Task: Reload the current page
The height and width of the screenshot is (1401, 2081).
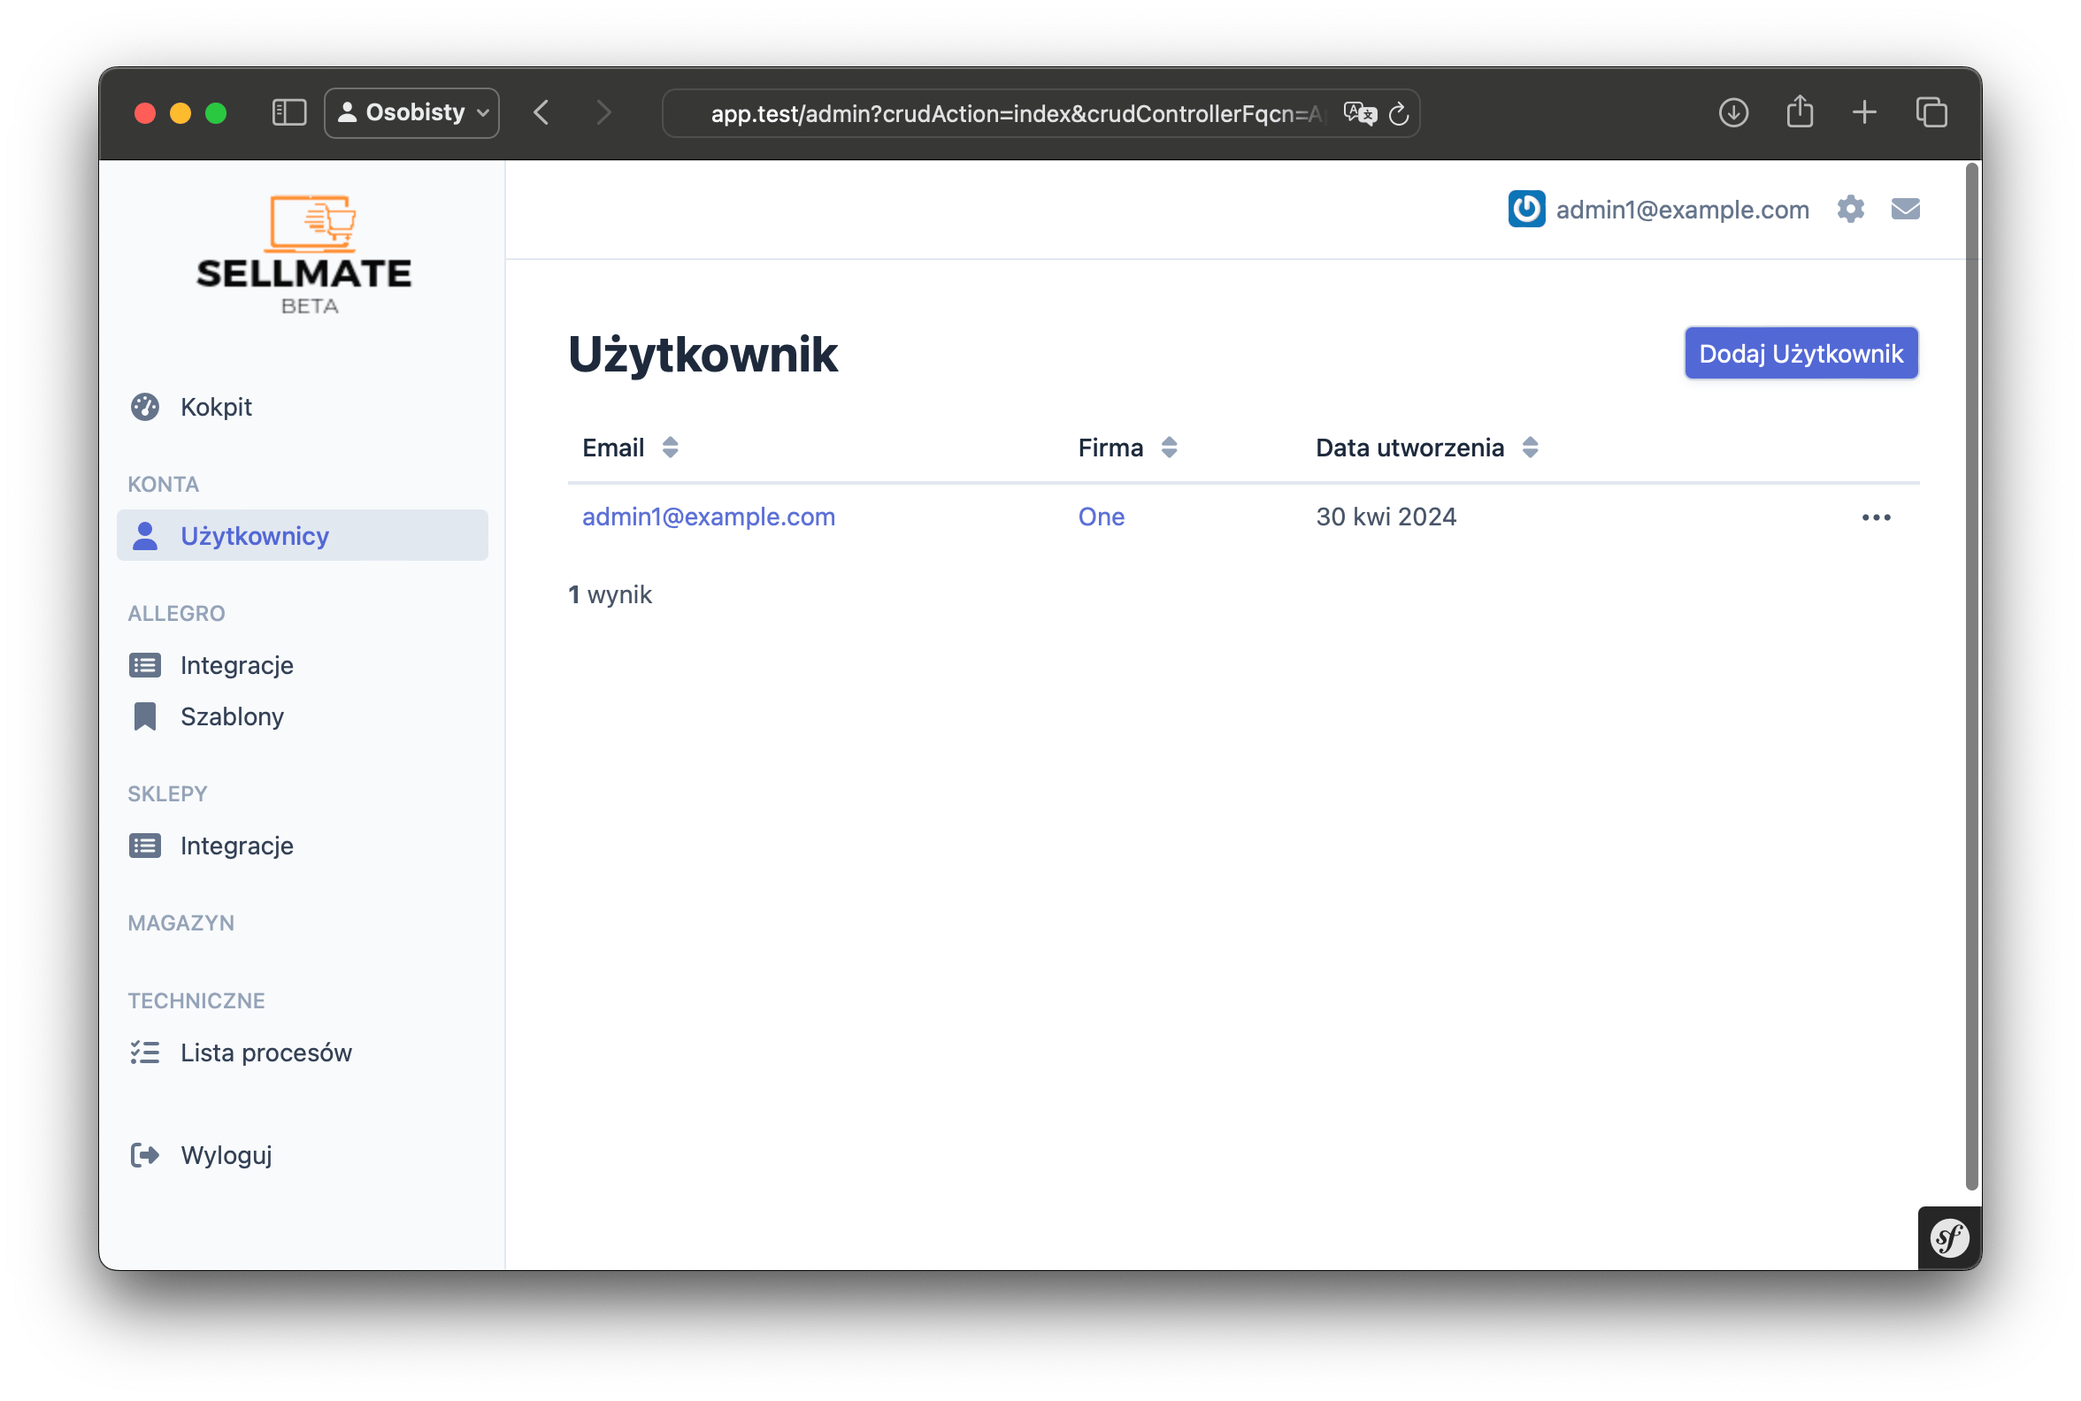Action: point(1399,113)
